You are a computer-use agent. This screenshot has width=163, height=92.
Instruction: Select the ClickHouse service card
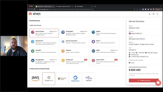pyautogui.click(x=74, y=61)
